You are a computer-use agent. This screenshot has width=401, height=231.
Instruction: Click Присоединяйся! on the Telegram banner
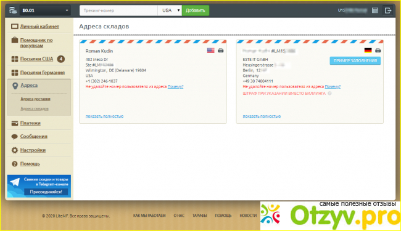(x=46, y=192)
